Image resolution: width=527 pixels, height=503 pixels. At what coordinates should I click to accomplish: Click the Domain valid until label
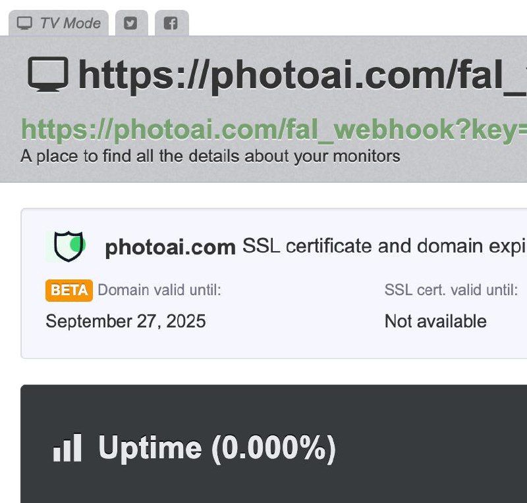pyautogui.click(x=159, y=290)
